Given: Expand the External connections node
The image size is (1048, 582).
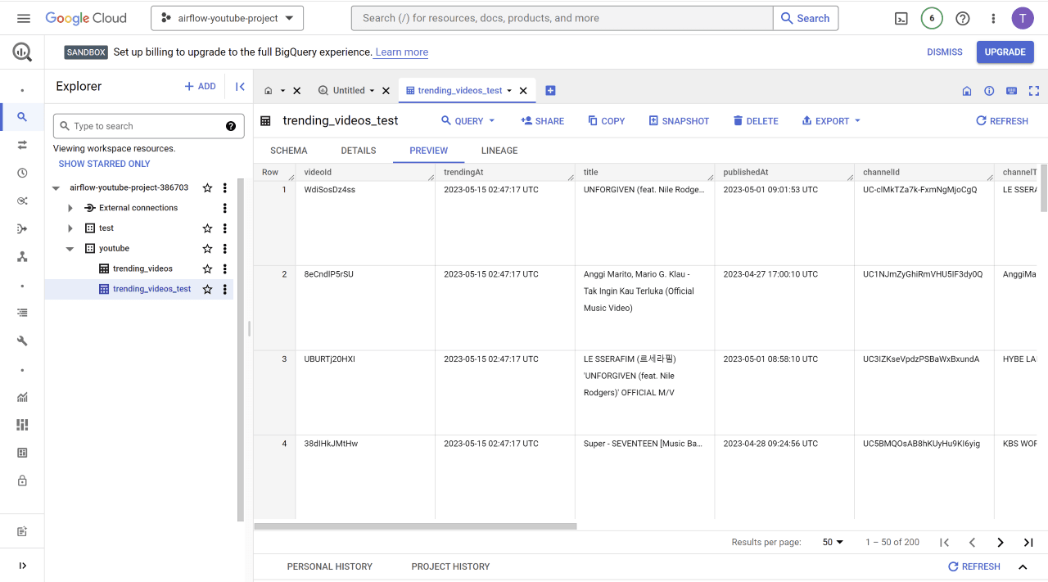Looking at the screenshot, I should [70, 208].
